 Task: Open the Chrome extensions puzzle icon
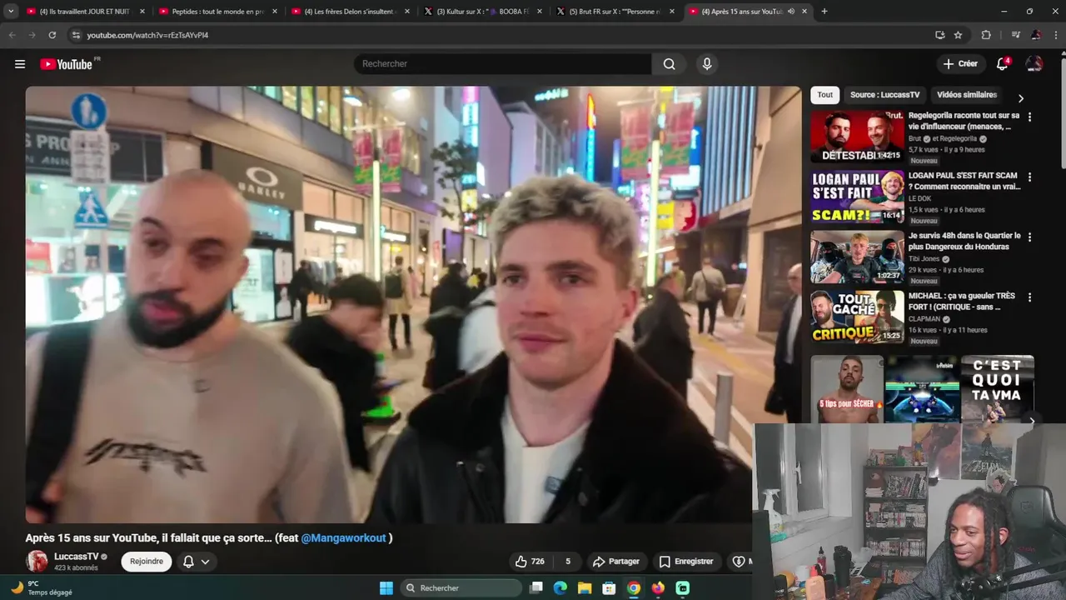(986, 35)
